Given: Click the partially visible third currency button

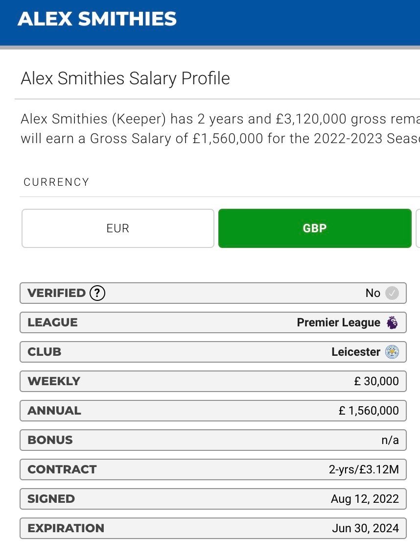Looking at the screenshot, I should [418, 228].
